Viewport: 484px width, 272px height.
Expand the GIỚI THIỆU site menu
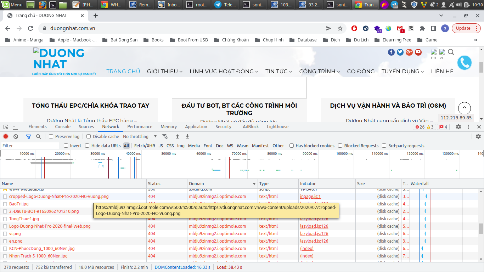click(165, 71)
